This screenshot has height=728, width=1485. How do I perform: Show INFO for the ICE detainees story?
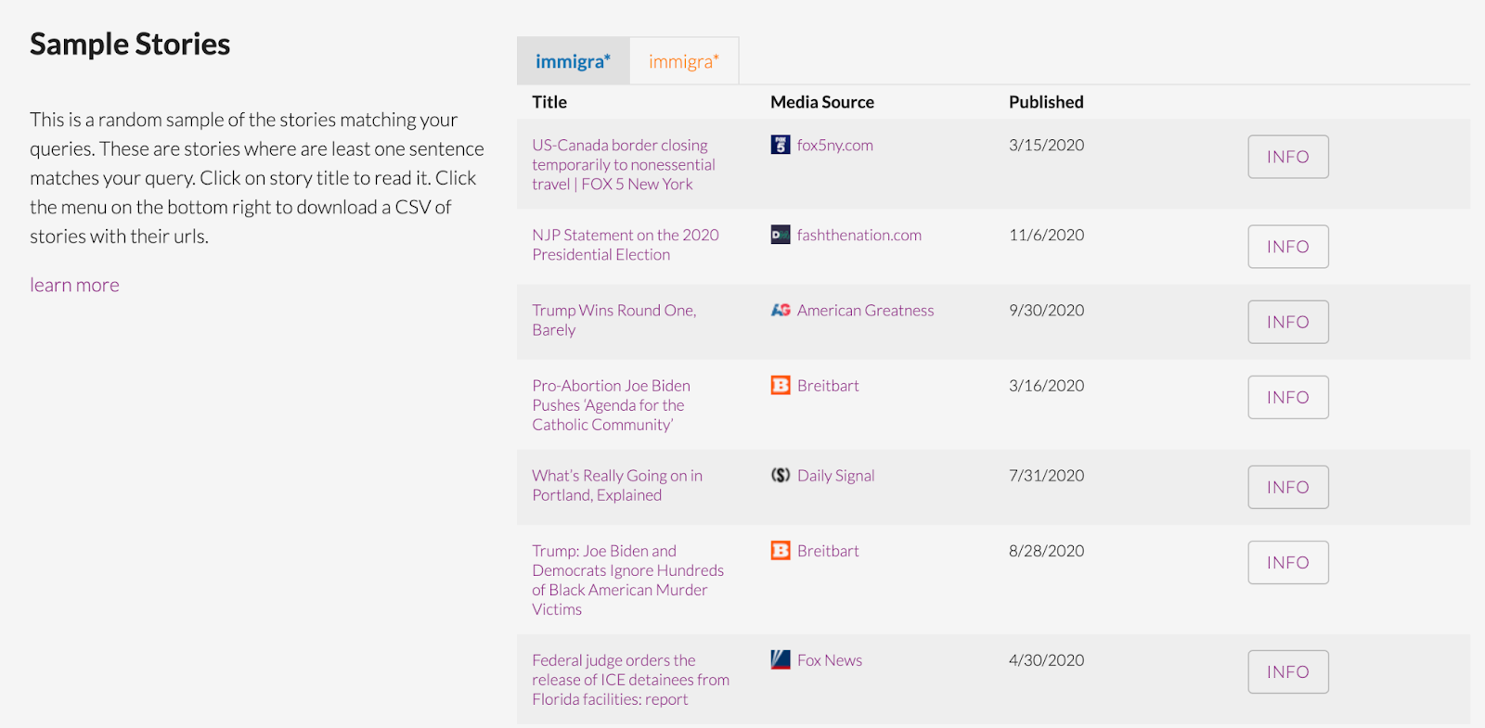point(1287,671)
